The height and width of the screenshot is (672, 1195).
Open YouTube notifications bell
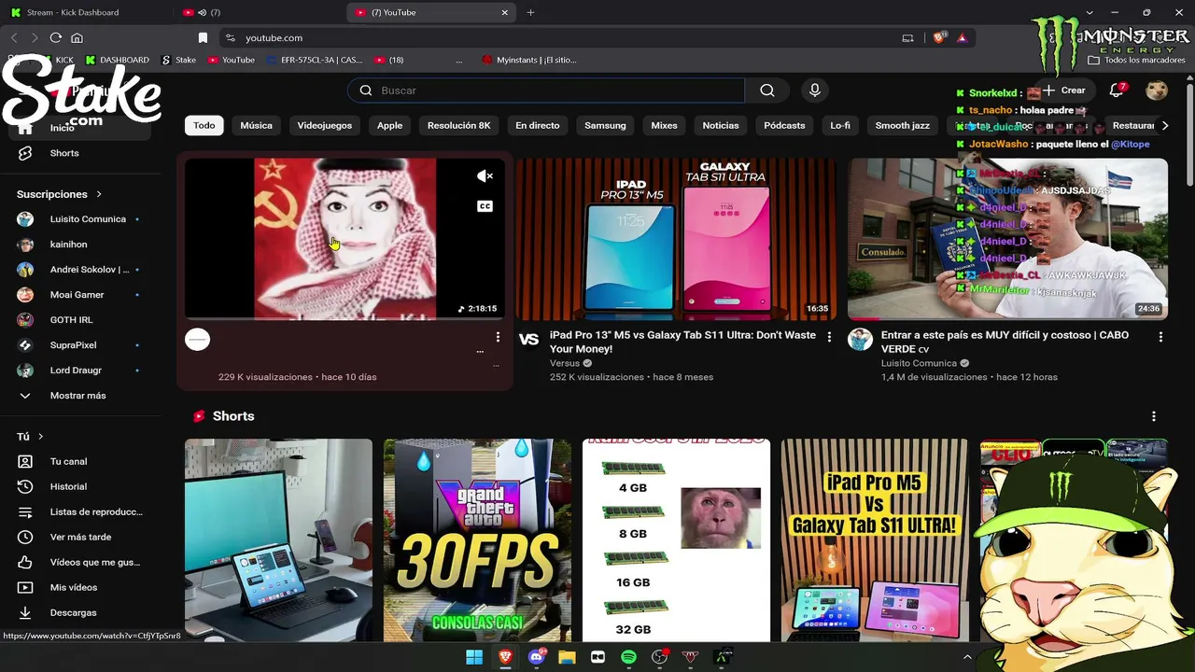click(1117, 91)
